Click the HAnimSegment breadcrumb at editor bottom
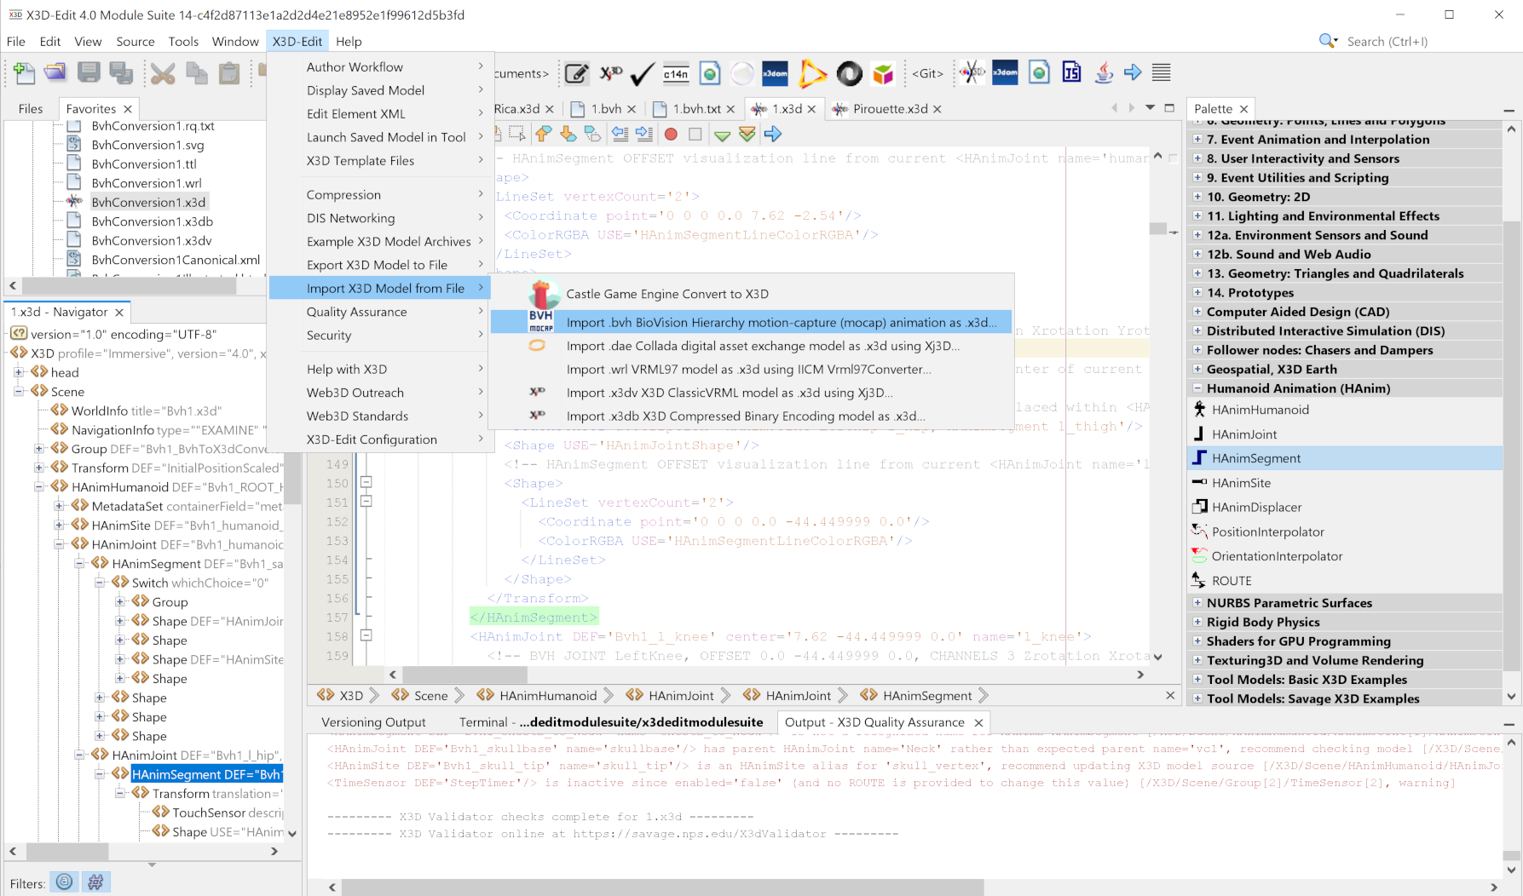 click(x=926, y=696)
